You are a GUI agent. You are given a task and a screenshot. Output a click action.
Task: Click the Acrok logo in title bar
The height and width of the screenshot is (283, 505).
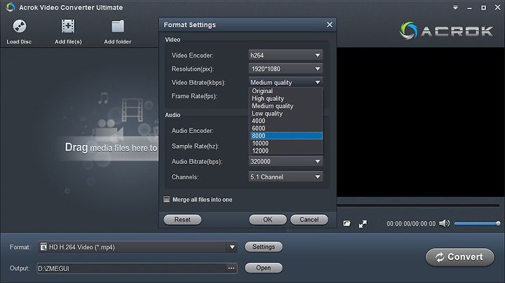click(x=11, y=7)
